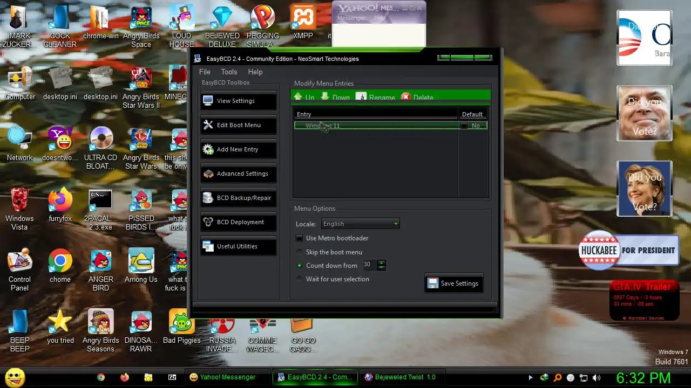The height and width of the screenshot is (388, 691).
Task: Open the Tools menu in EasyBCD
Action: pos(229,72)
